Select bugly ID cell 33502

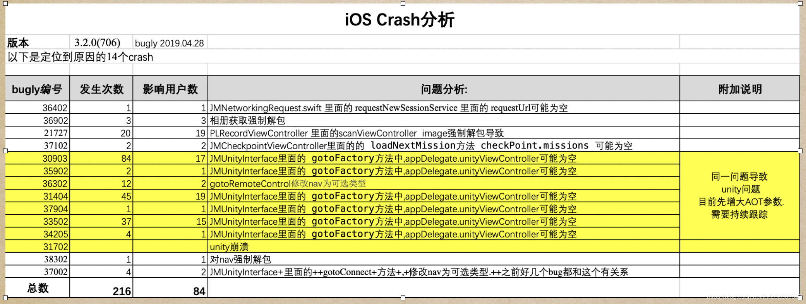[38, 221]
